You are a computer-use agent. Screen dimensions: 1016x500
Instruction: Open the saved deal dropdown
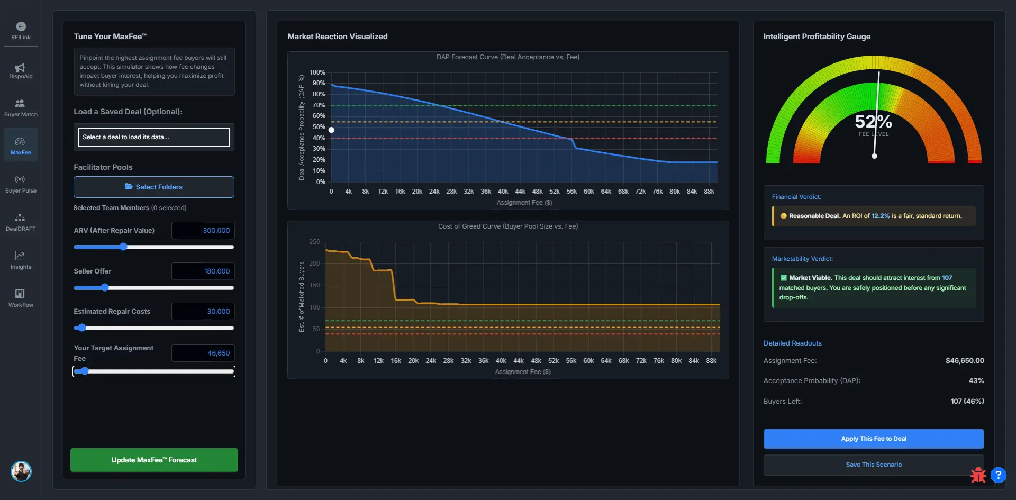tap(153, 137)
